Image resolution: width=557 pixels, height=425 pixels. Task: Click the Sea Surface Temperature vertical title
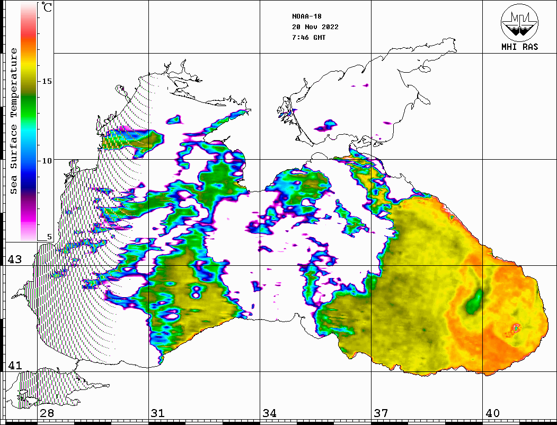(x=13, y=121)
